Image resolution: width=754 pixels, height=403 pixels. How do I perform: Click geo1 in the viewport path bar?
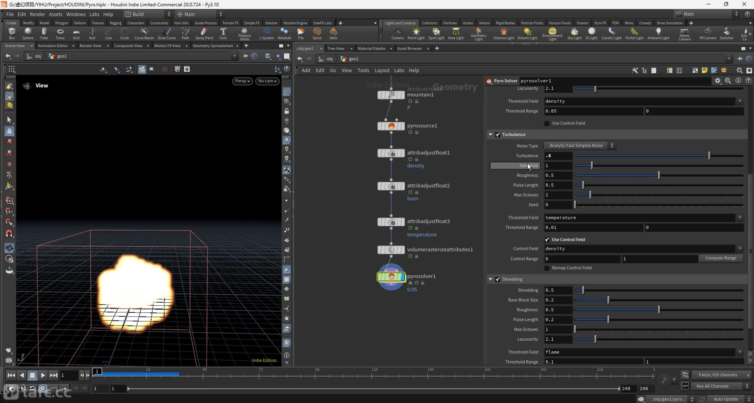[x=62, y=56]
